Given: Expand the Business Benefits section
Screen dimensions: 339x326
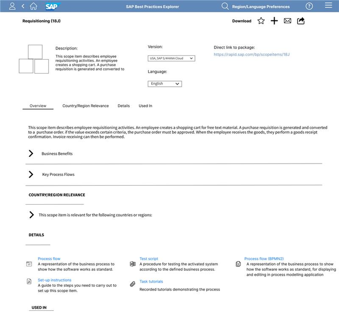Looking at the screenshot, I should pos(31,153).
